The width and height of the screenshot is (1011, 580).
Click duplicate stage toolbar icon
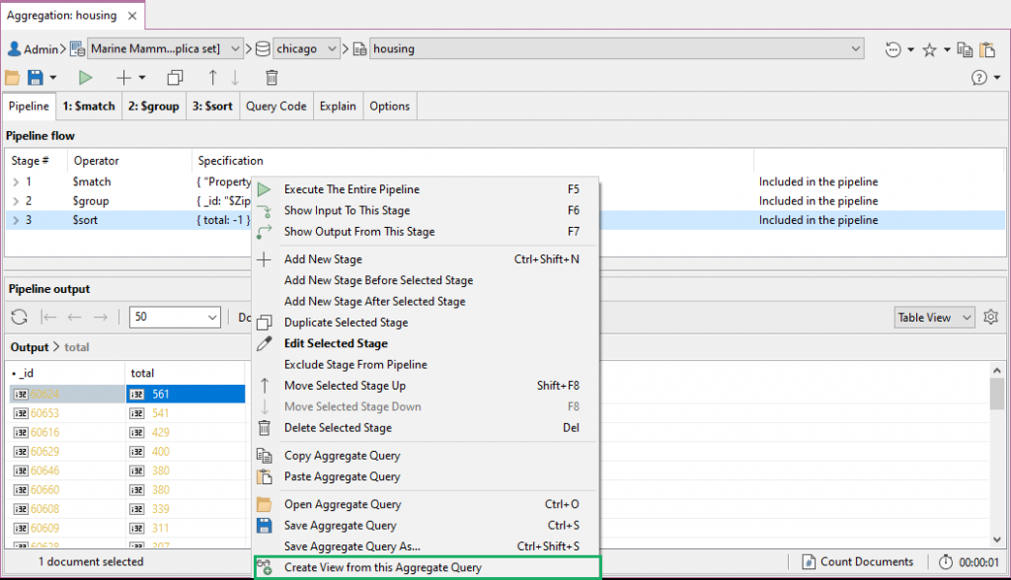pyautogui.click(x=175, y=78)
